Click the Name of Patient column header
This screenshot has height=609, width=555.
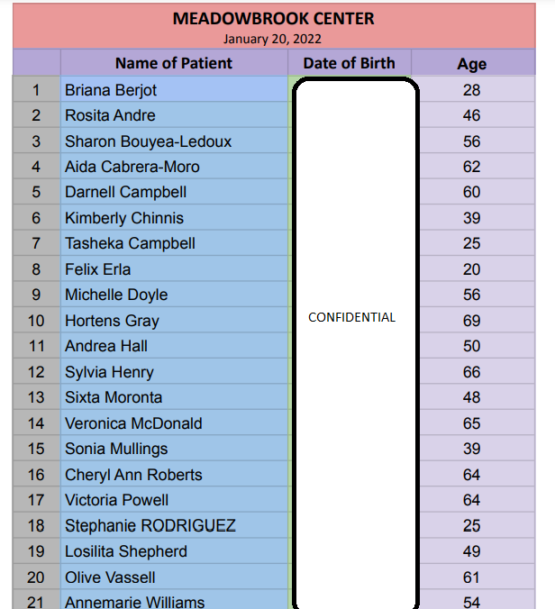point(174,63)
